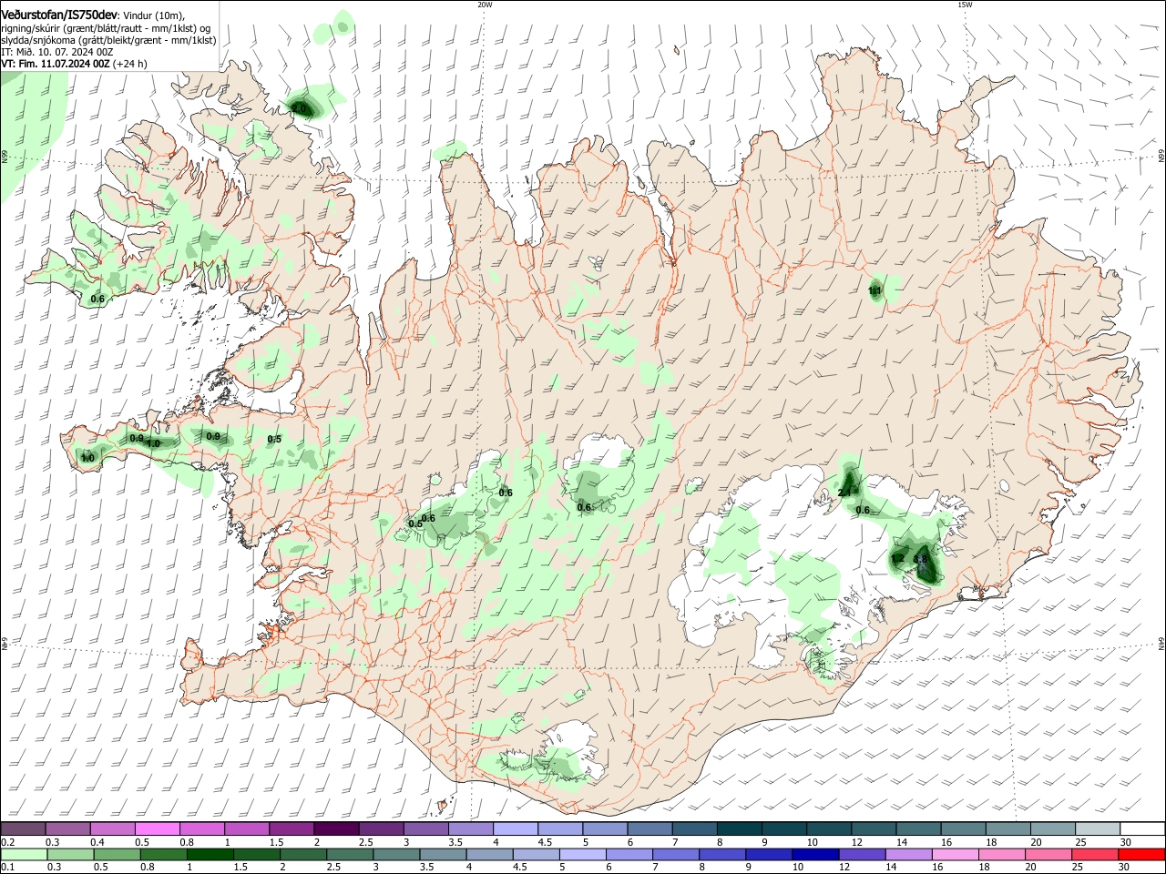Pick the medium green 0.5 swatch in lower legend row
The height and width of the screenshot is (874, 1166).
(x=116, y=855)
